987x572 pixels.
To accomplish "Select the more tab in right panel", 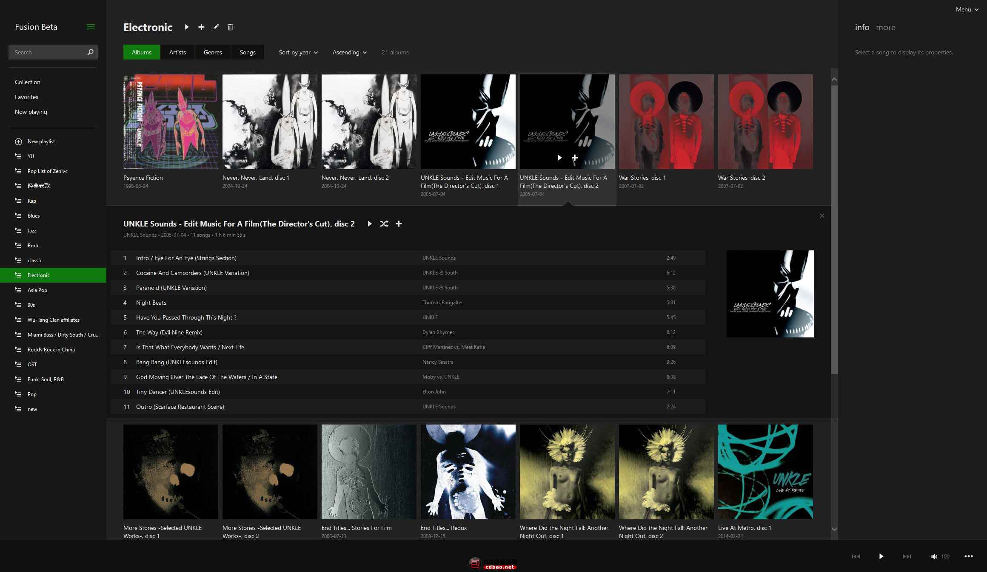I will (886, 27).
